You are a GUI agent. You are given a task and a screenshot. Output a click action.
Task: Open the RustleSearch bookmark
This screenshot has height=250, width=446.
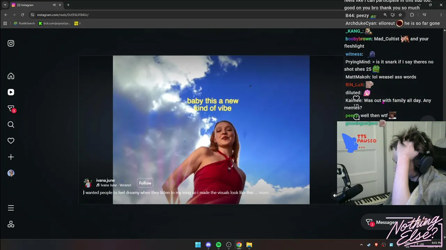point(24,23)
